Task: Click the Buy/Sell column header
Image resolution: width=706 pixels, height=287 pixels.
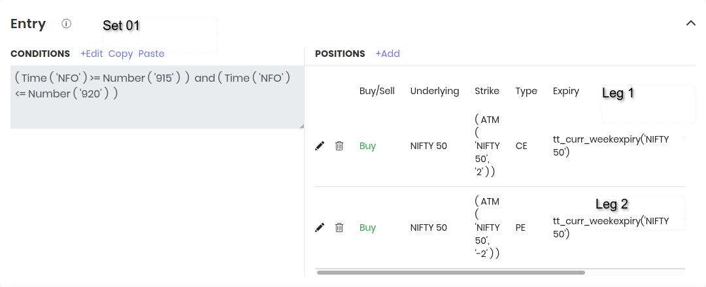Action: coord(377,91)
